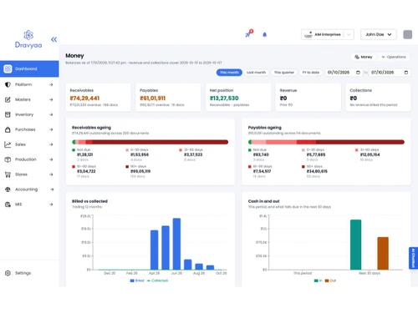This screenshot has width=418, height=313.
Task: Open the John Doe user dropdown
Action: [x=379, y=34]
